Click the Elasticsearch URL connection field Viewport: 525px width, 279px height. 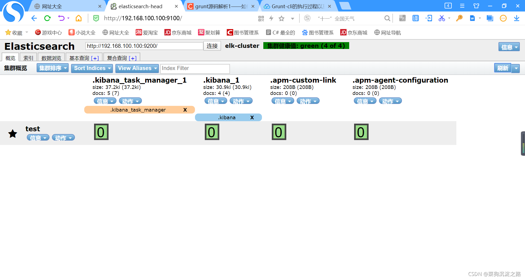coord(144,46)
